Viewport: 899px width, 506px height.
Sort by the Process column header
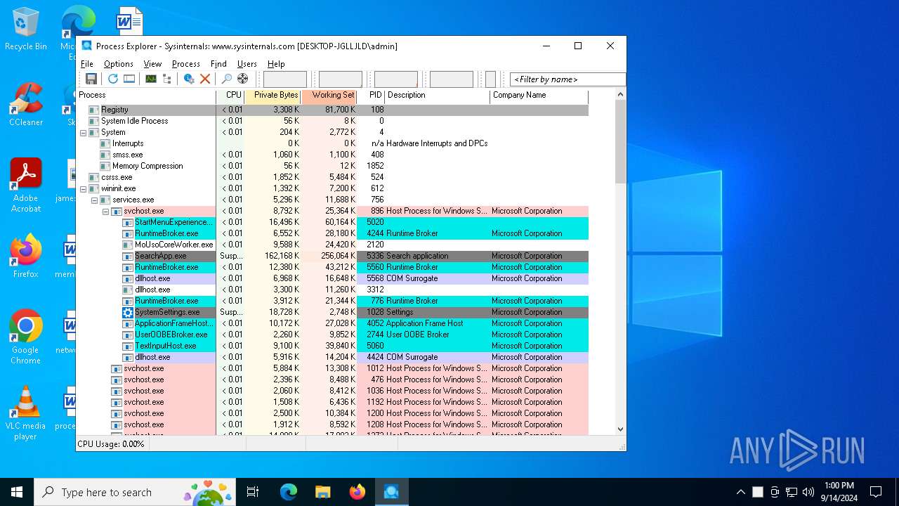tap(146, 96)
